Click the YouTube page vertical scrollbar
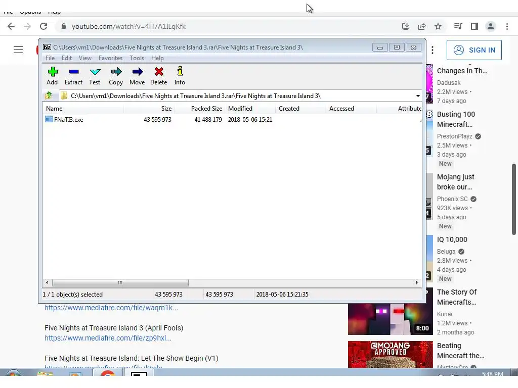Image resolution: width=518 pixels, height=388 pixels. pos(514,199)
